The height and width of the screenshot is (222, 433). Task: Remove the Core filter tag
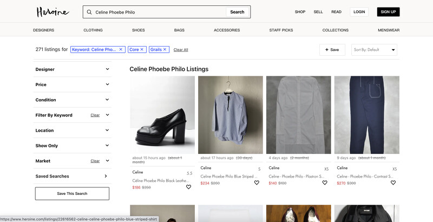pos(142,49)
